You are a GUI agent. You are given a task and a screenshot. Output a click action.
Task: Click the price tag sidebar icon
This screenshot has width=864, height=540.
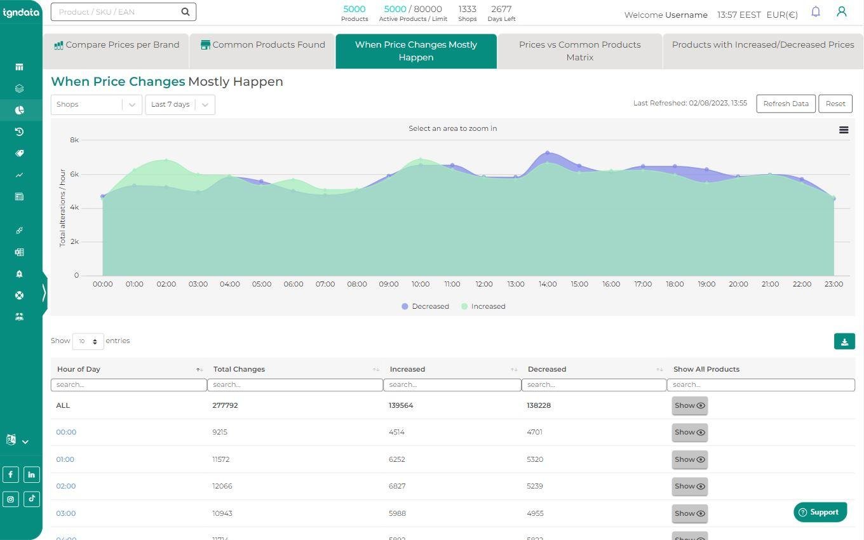[x=19, y=153]
